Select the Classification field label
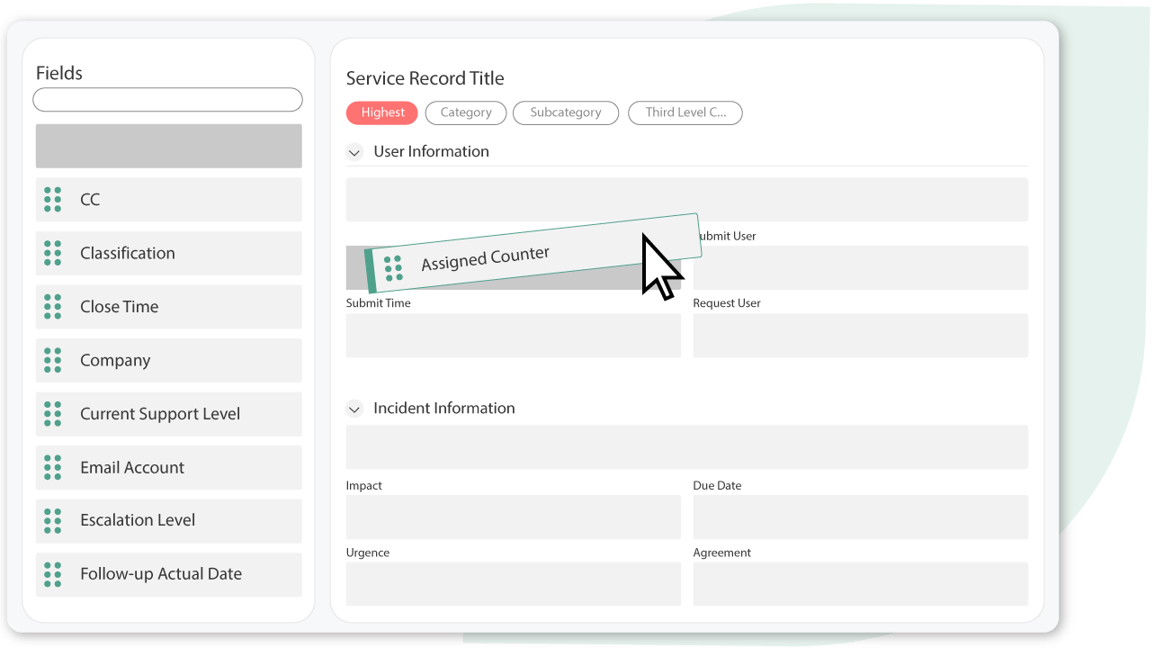1155x648 pixels. tap(128, 254)
